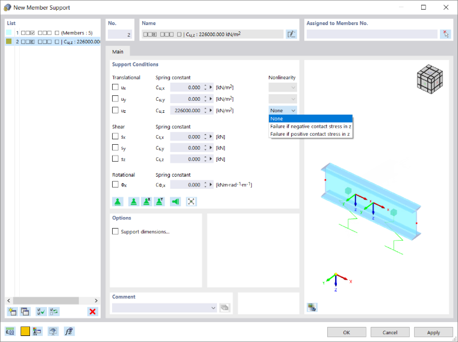Screen dimensions: 458x342
Task: Click the copy member support icon
Action: pos(25,311)
